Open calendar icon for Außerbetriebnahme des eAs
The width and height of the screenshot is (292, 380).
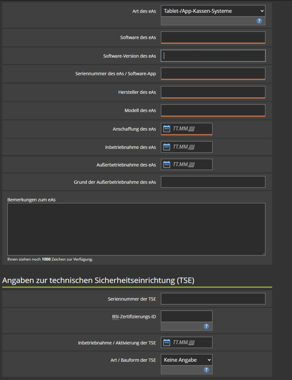click(167, 164)
